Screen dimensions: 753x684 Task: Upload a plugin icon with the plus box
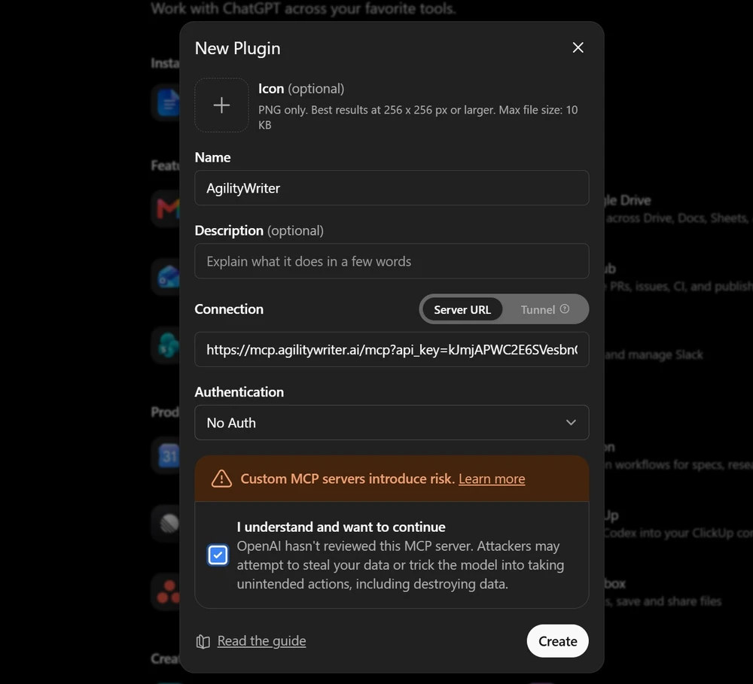point(221,105)
